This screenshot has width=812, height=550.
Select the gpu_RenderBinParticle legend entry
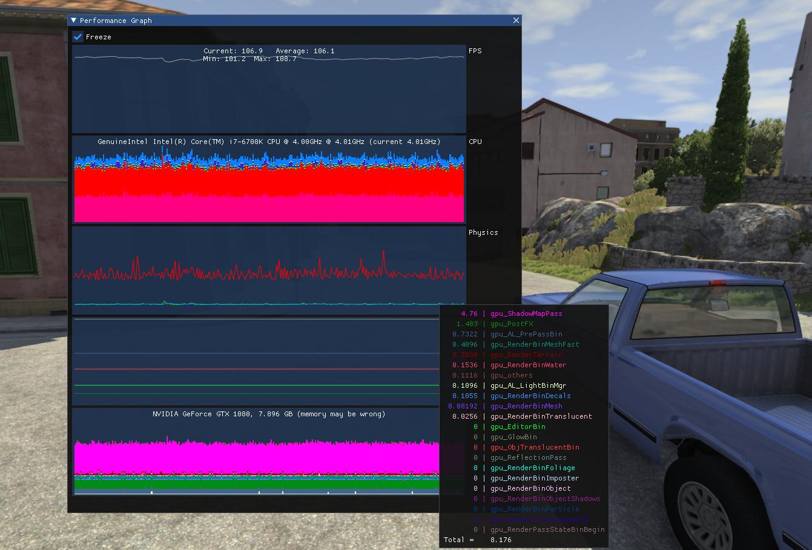(535, 509)
